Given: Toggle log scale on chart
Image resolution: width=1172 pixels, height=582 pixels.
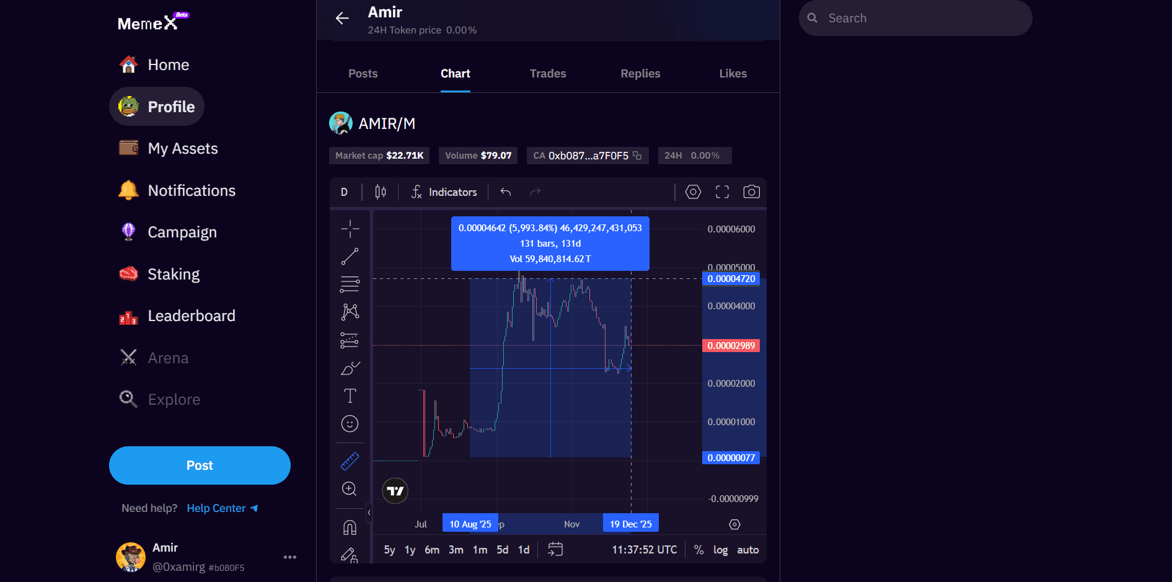Looking at the screenshot, I should point(720,550).
